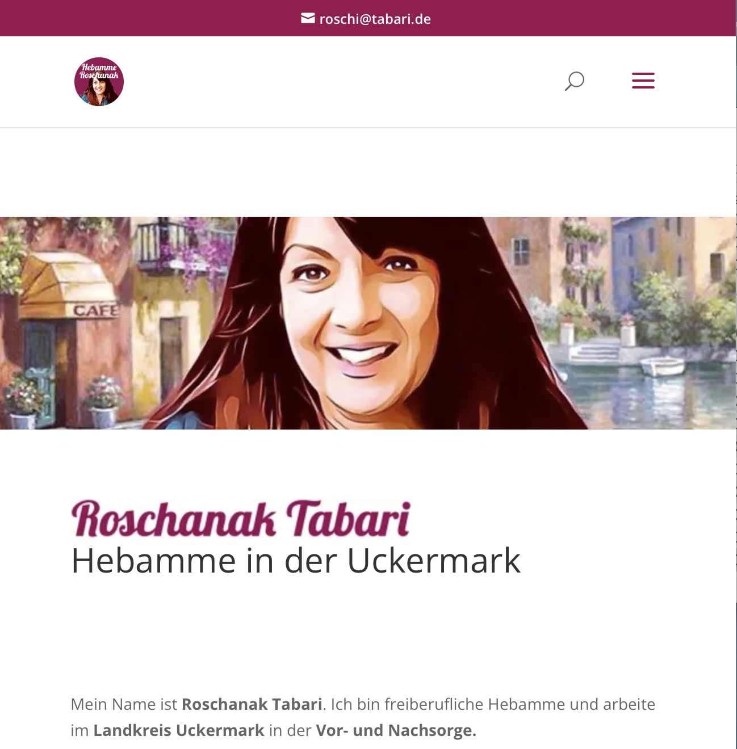Click the words Mein Name ist
Image resolution: width=737 pixels, height=749 pixels.
(124, 704)
